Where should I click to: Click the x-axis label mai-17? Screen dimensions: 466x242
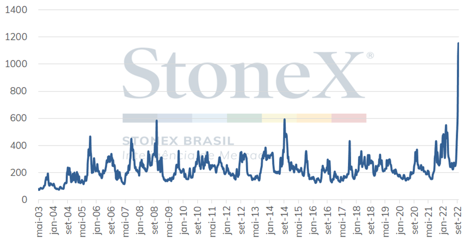pos(343,222)
